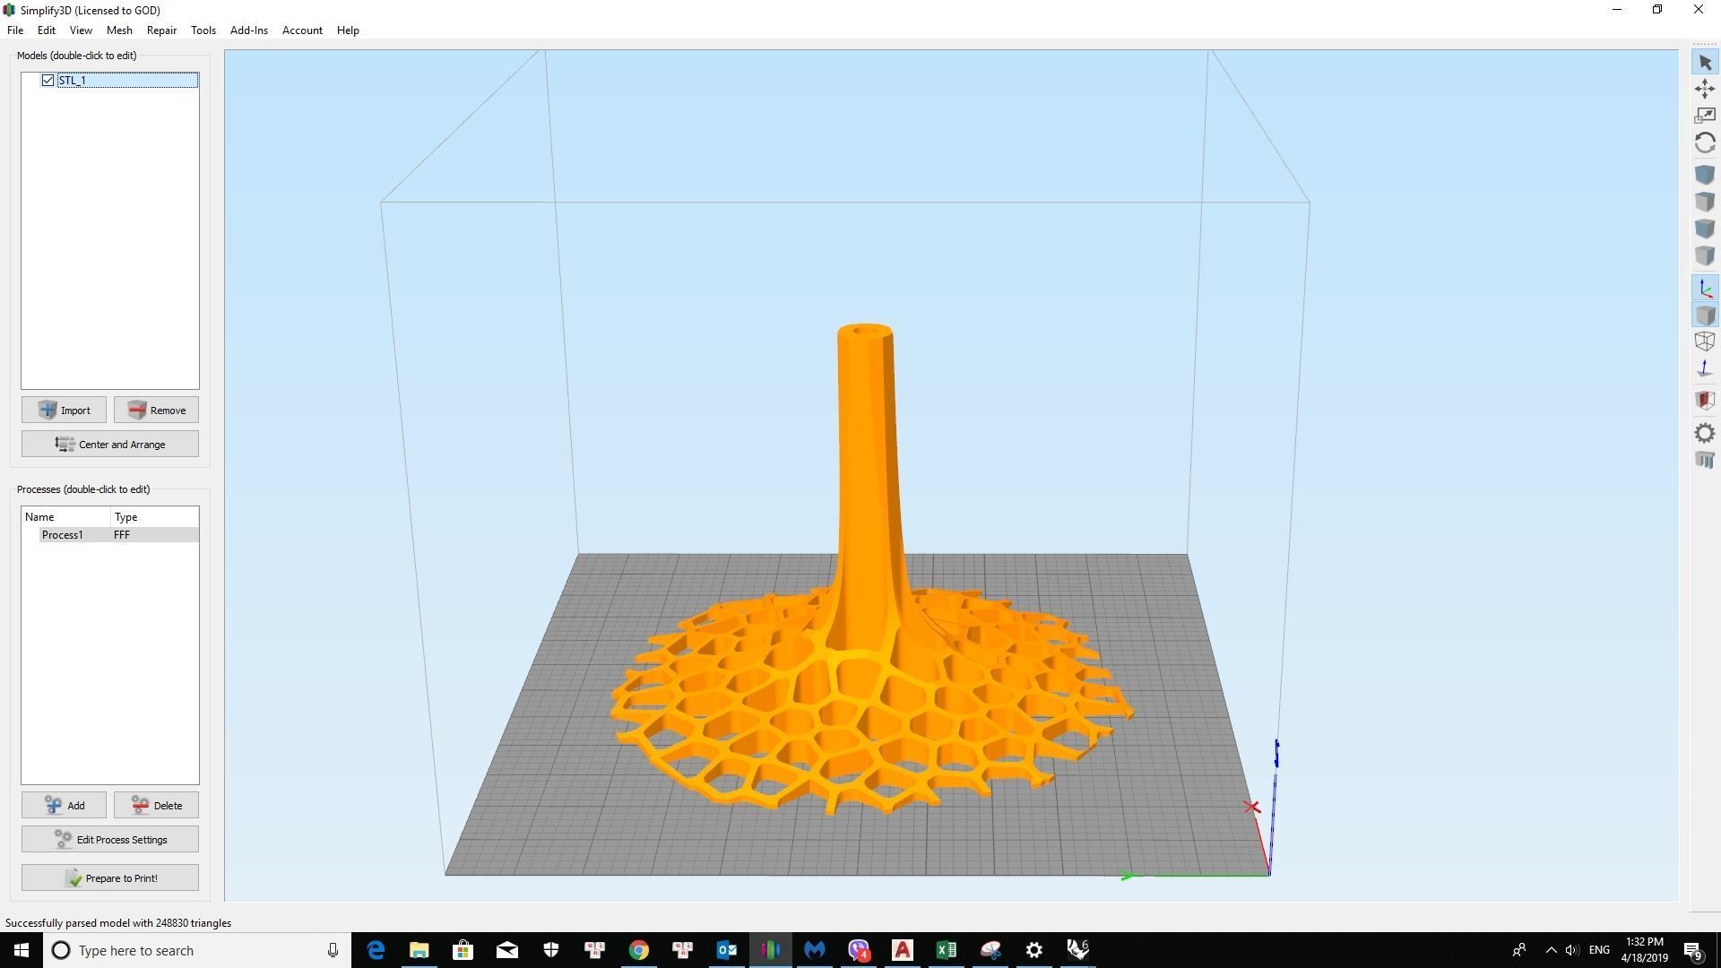The width and height of the screenshot is (1721, 968).
Task: Open Edit Process Settings
Action: point(110,840)
